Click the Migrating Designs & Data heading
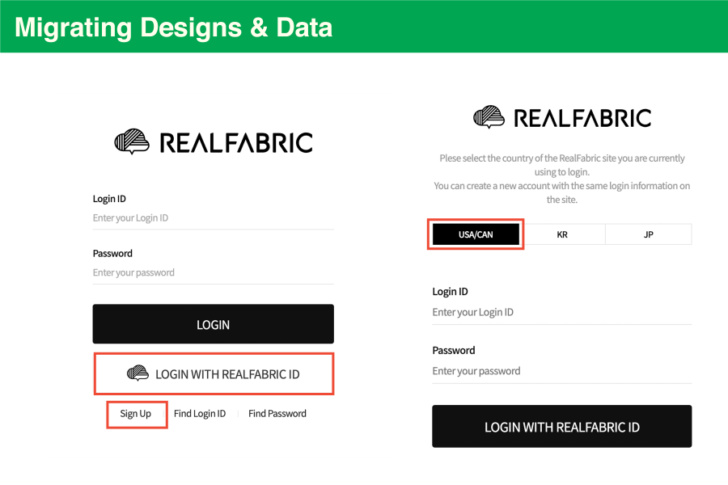Screen dimensions: 728x485 tap(174, 27)
